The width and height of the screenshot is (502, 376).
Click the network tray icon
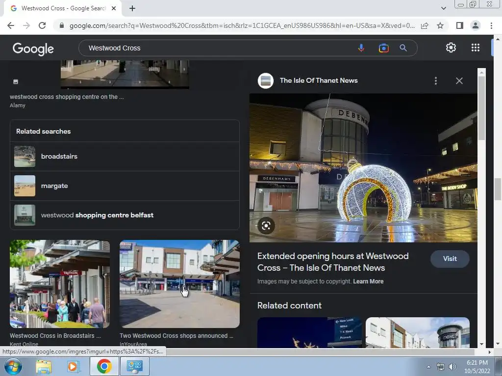coord(441,367)
